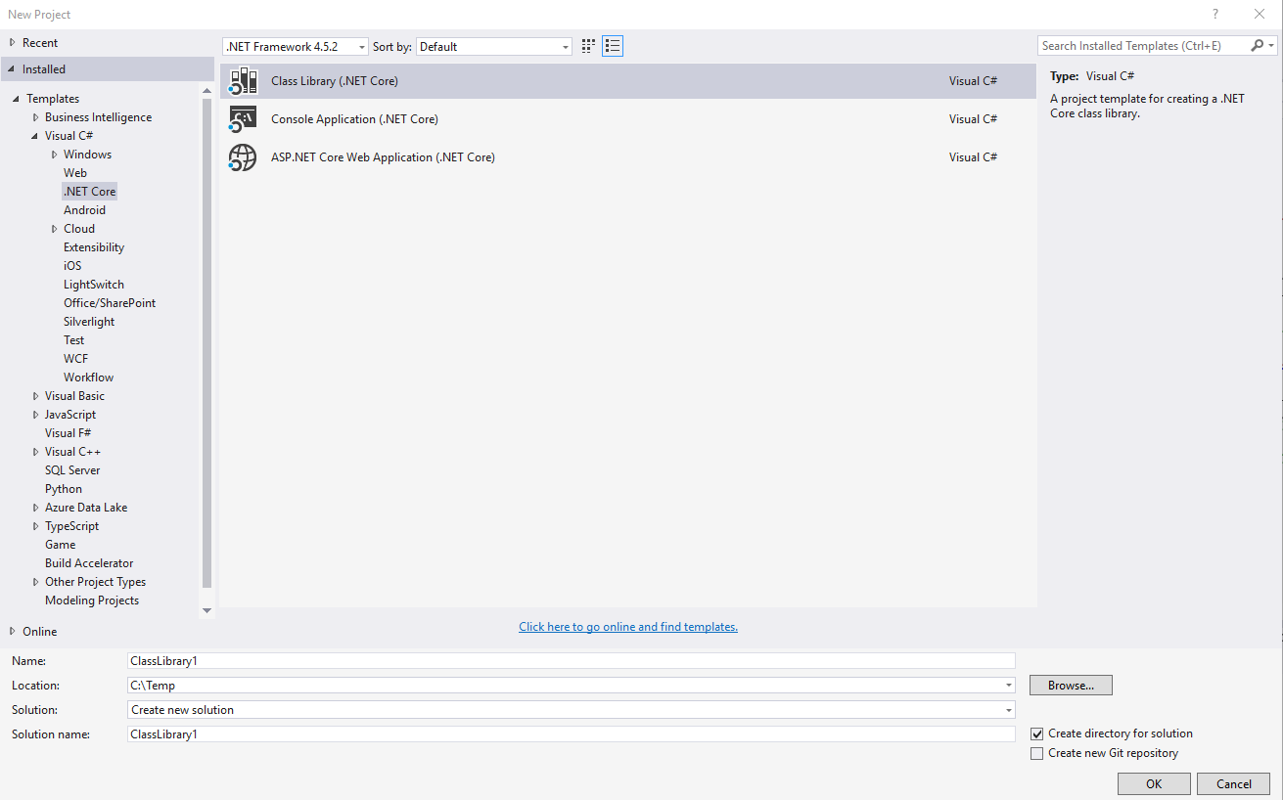Open the dialog help question mark

1215,15
